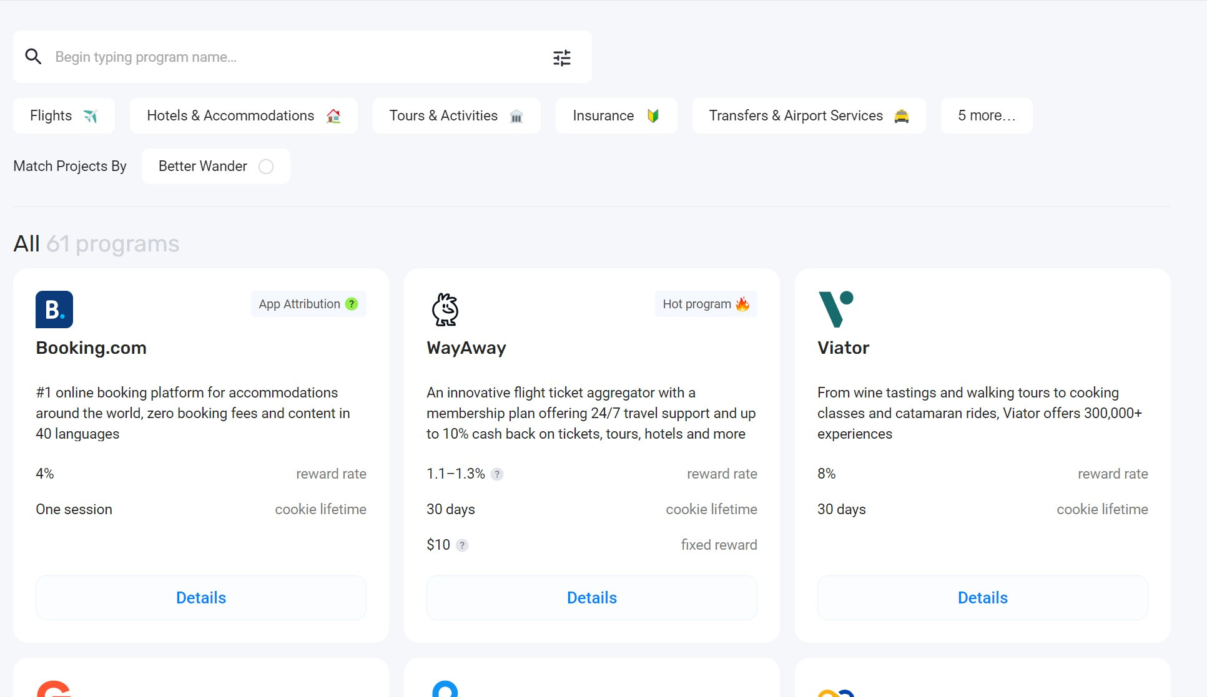
Task: Click the museum icon in Tours filter
Action: pos(516,116)
